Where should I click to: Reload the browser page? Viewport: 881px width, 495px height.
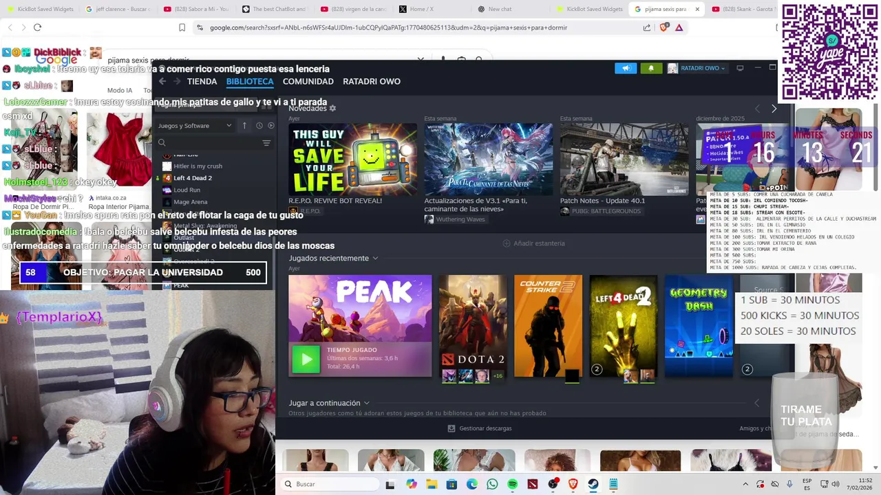(37, 27)
